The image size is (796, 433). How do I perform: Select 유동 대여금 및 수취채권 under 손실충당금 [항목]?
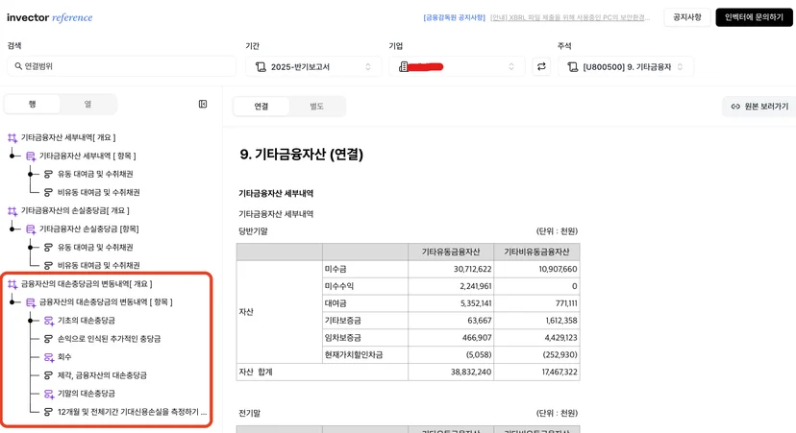pos(95,247)
